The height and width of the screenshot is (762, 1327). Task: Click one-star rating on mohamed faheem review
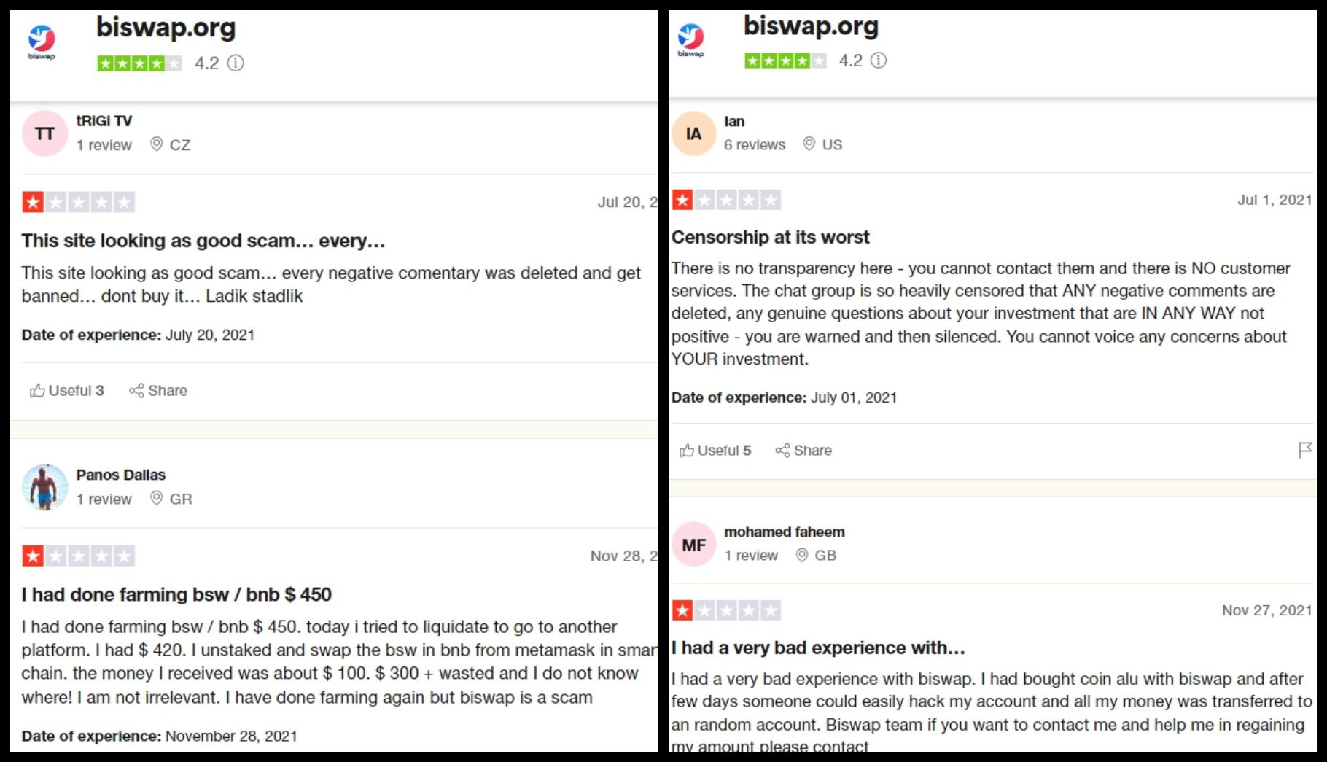click(x=726, y=610)
